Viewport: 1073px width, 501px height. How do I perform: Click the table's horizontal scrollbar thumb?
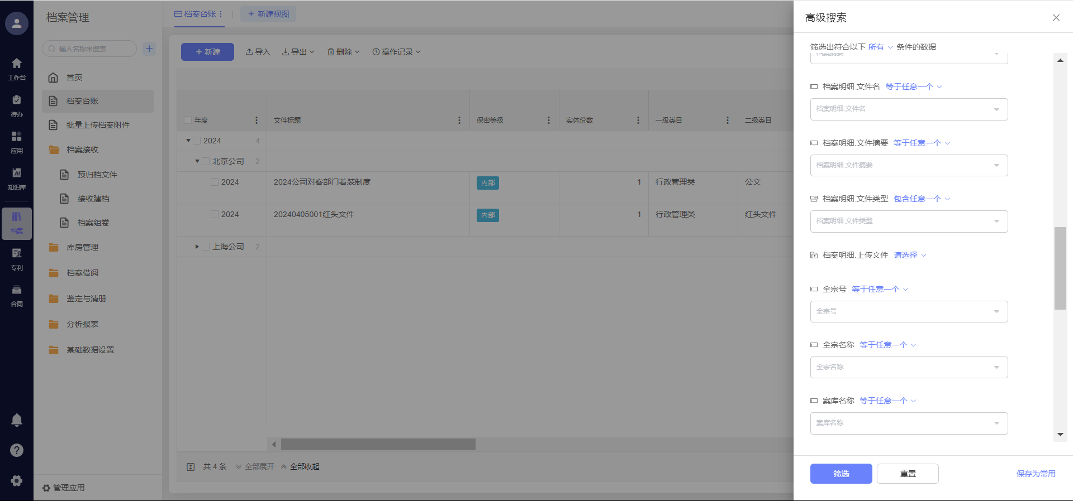(378, 444)
